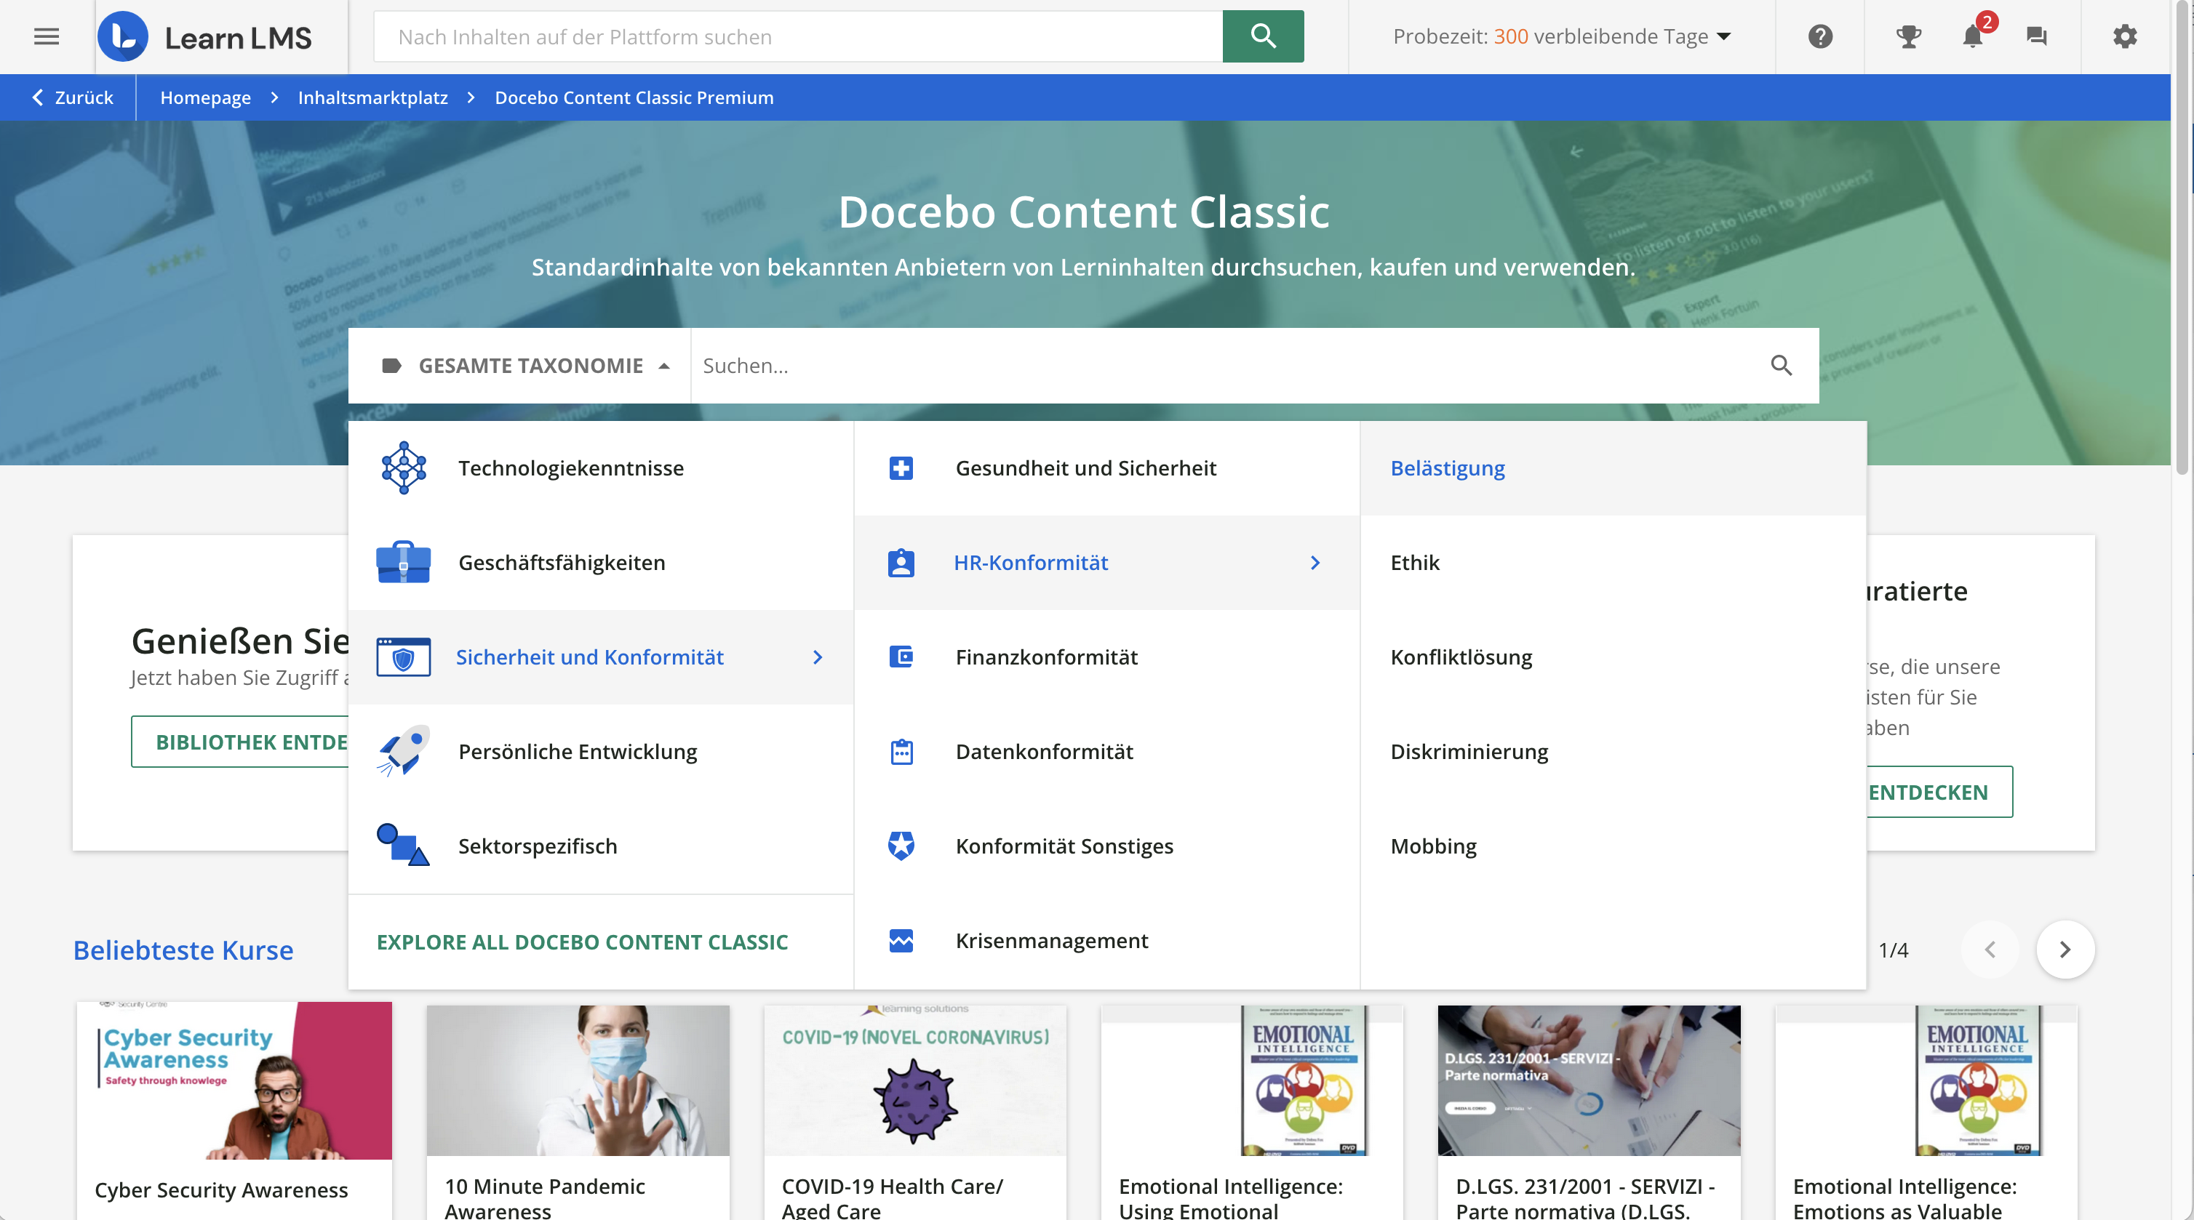The height and width of the screenshot is (1220, 2194).
Task: Open 10 Minute Pandemic Awareness course thumbnail
Action: click(578, 1080)
